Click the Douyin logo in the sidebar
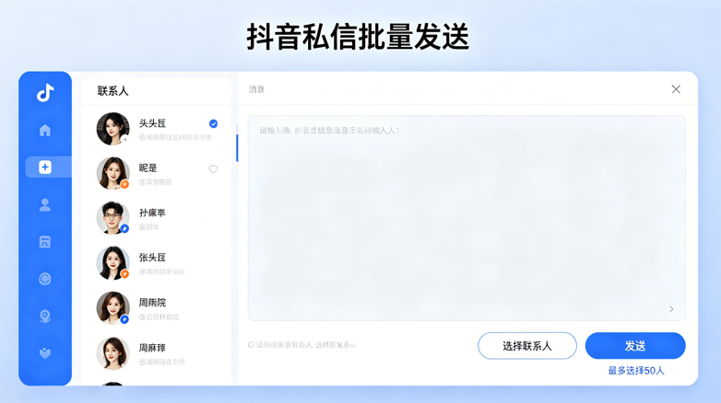The width and height of the screenshot is (721, 403). (x=45, y=92)
